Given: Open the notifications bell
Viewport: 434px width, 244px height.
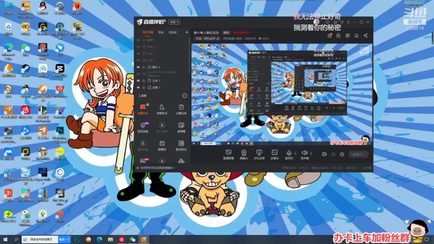Looking at the screenshot, I should point(356,35).
